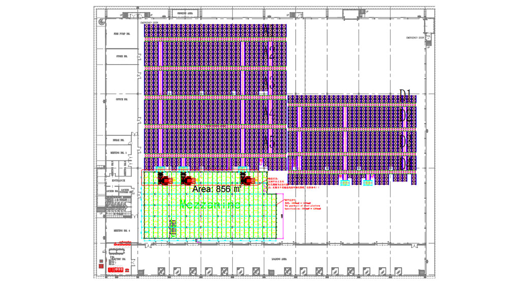
Task: Select the red guardrail specification note
Action: coord(302,205)
